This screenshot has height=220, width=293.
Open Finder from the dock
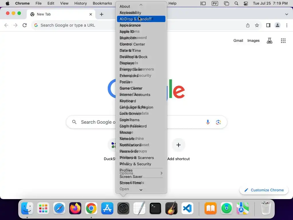(x=27, y=208)
